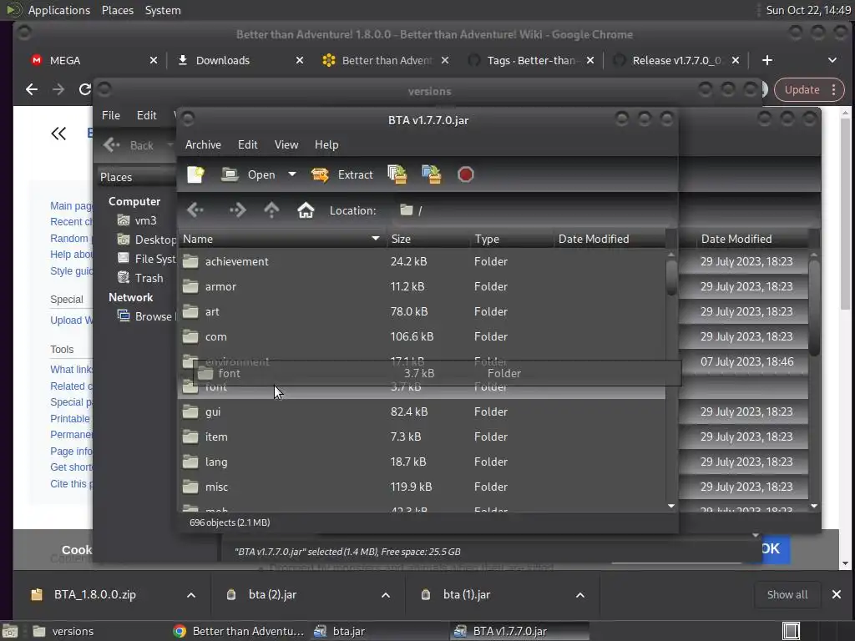Open the View menu in archive manager
This screenshot has height=641, width=855.
(x=286, y=144)
